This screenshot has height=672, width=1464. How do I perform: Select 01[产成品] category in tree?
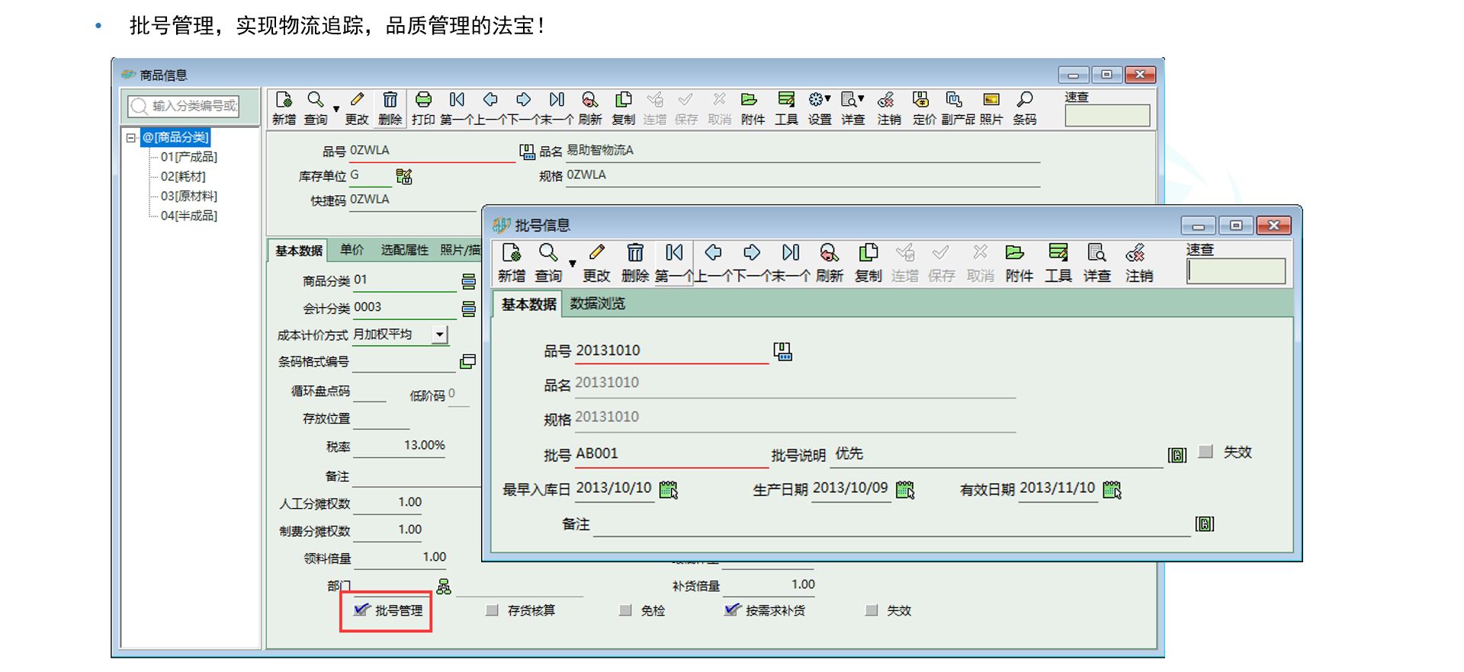click(188, 157)
